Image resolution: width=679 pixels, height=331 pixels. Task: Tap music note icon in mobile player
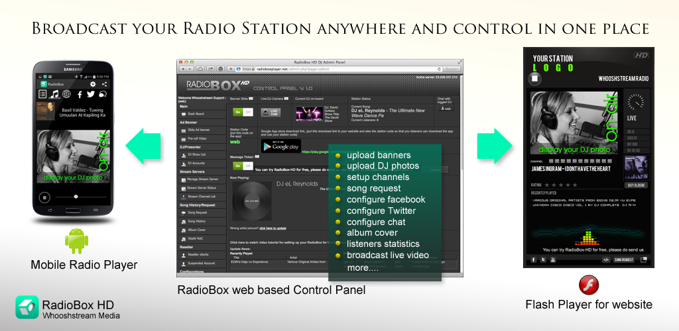(54, 94)
